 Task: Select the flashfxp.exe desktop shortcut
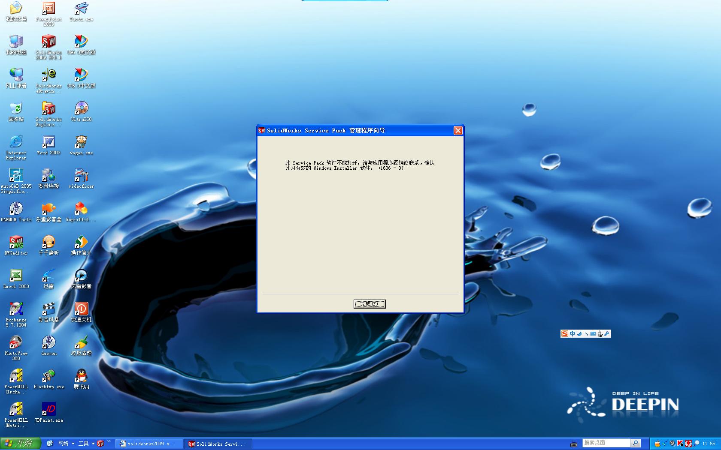48,379
